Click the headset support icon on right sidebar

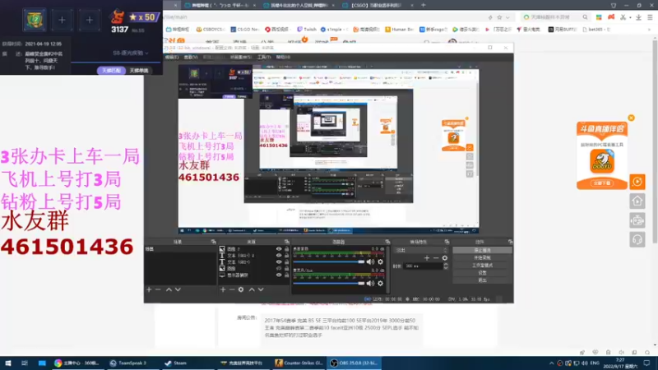[x=637, y=239]
